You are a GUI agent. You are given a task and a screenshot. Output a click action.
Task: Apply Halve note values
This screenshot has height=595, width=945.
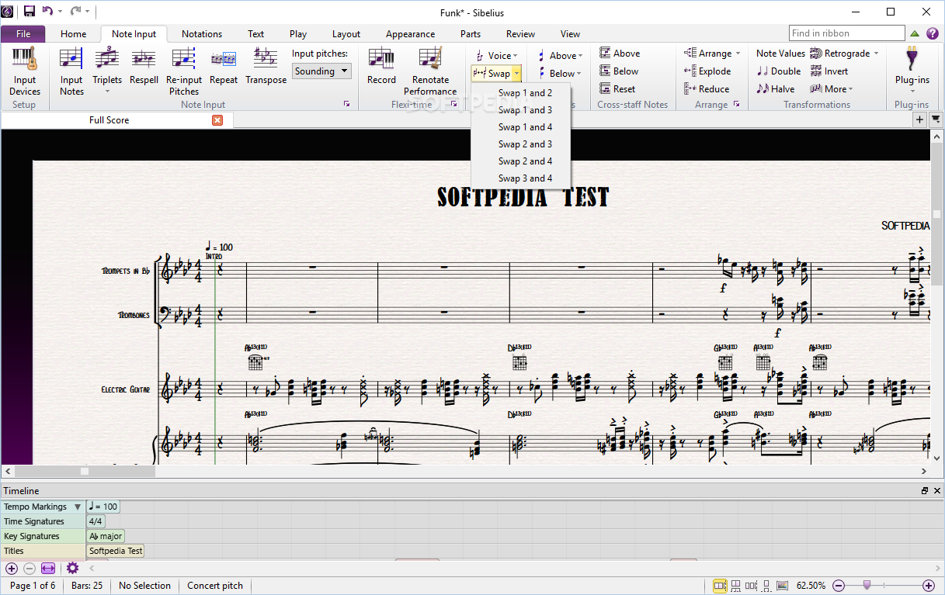(776, 89)
